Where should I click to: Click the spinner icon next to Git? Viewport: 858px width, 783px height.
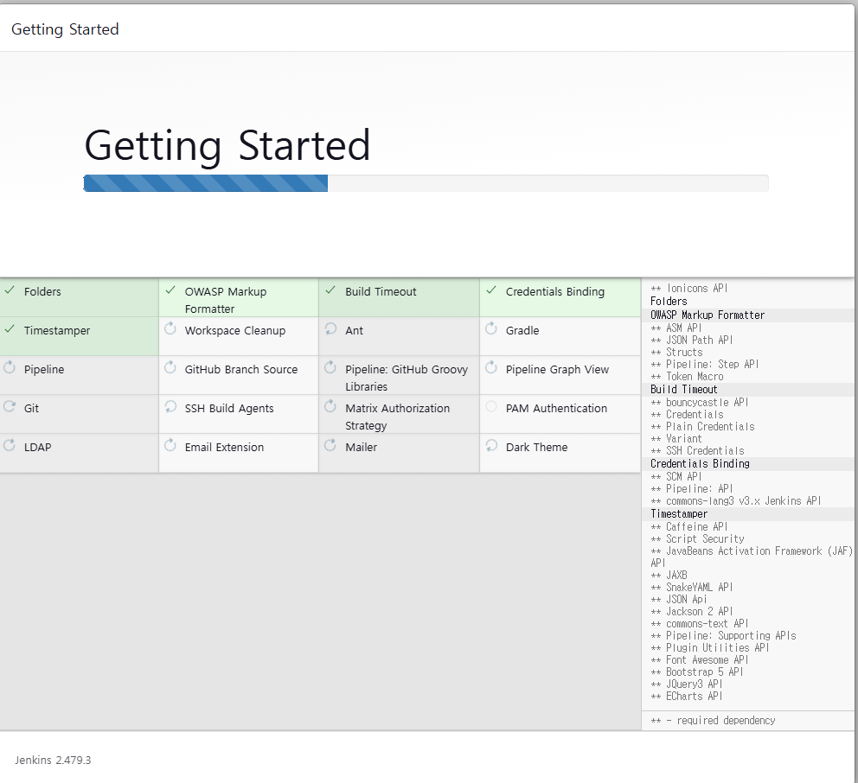10,406
